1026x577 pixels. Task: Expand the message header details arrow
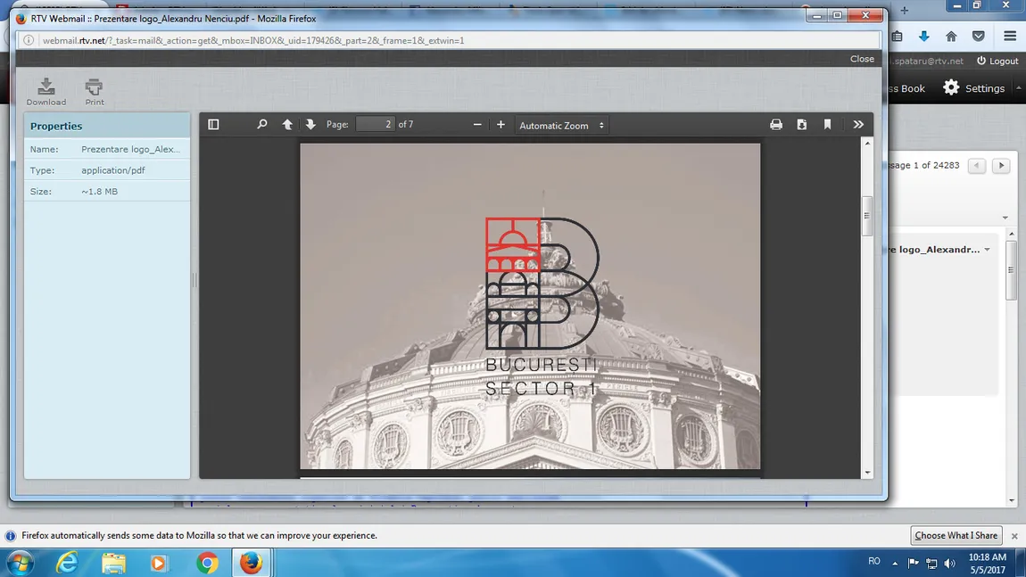pyautogui.click(x=1005, y=218)
